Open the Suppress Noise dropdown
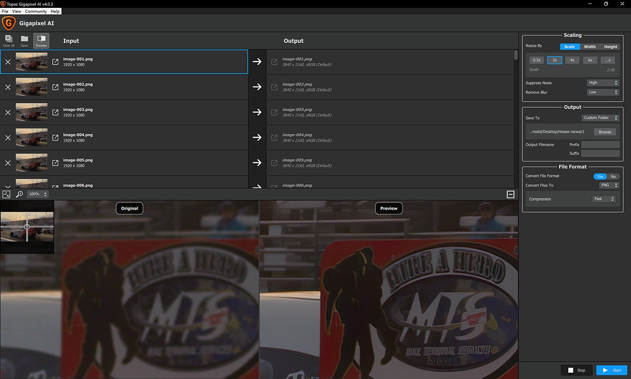The width and height of the screenshot is (631, 379). click(603, 83)
